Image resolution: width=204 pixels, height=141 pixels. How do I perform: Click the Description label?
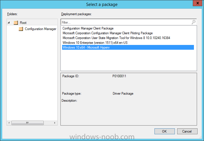click(69, 101)
